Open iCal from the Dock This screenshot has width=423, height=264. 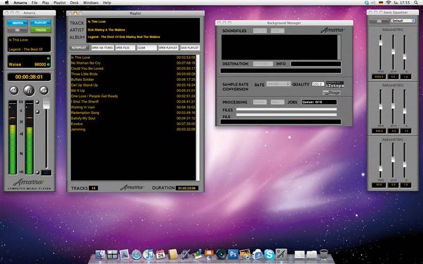tap(161, 254)
